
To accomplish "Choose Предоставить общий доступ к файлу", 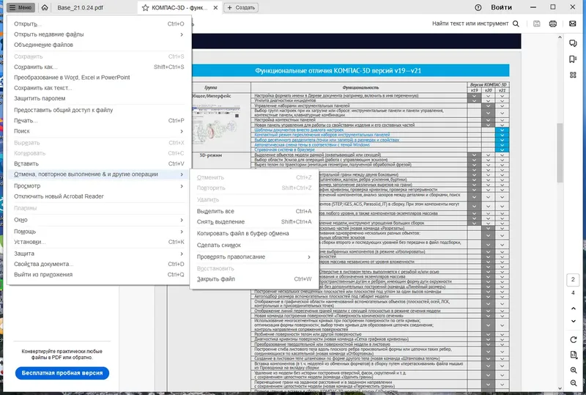I will click(x=99, y=110).
